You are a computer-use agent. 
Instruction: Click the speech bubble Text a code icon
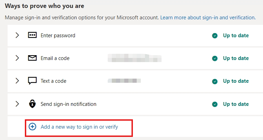(x=32, y=81)
